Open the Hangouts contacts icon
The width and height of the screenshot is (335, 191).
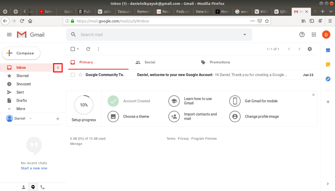(24, 187)
